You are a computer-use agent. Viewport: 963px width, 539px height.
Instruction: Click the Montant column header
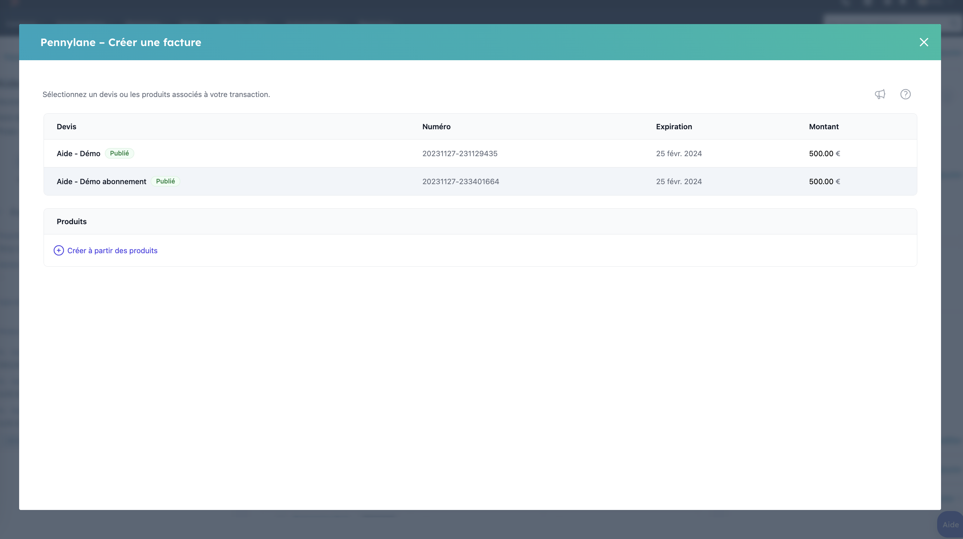point(823,127)
